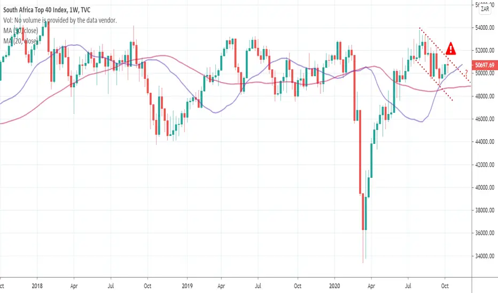498x293 pixels.
Task: Click the 34000.00 price axis label
Action: pyautogui.click(x=485, y=256)
